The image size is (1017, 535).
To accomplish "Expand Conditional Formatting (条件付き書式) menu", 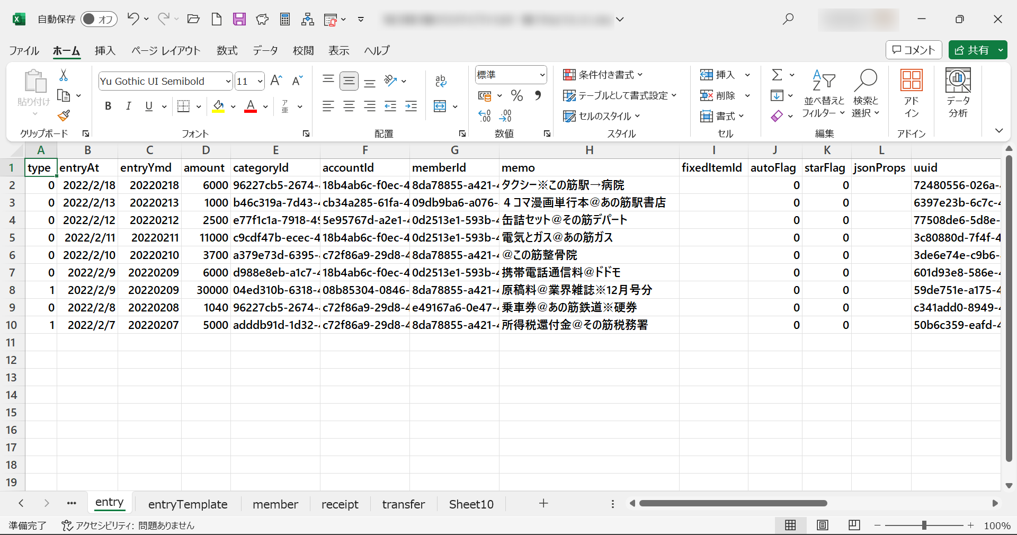I will pyautogui.click(x=603, y=75).
